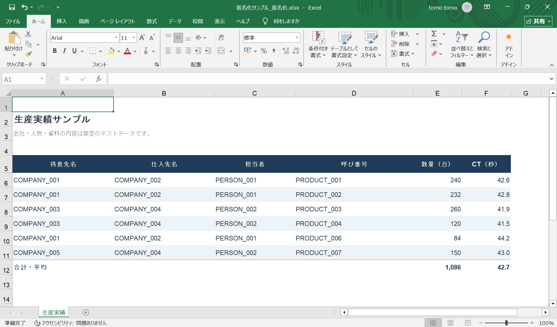Viewport: 557px width, 327px height.
Task: Click the Increase Font Size icon
Action: coord(142,38)
